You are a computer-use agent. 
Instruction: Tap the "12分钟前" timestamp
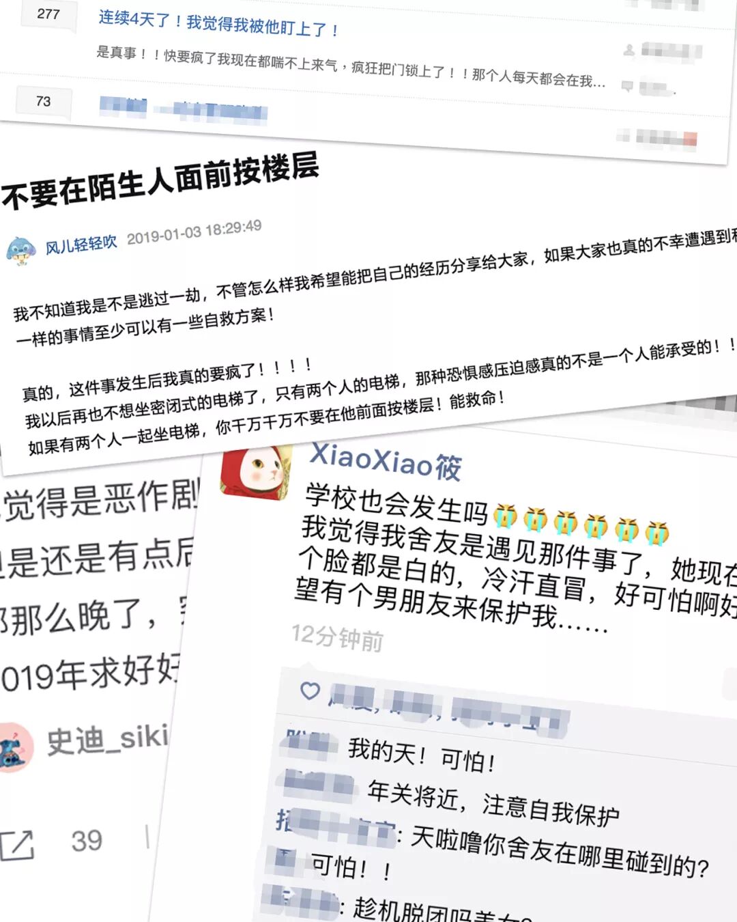tap(337, 637)
